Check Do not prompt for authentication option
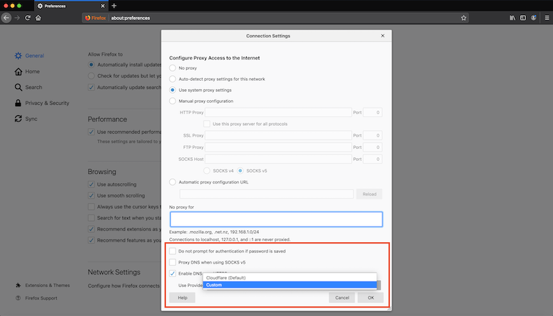This screenshot has height=316, width=553. pyautogui.click(x=173, y=251)
